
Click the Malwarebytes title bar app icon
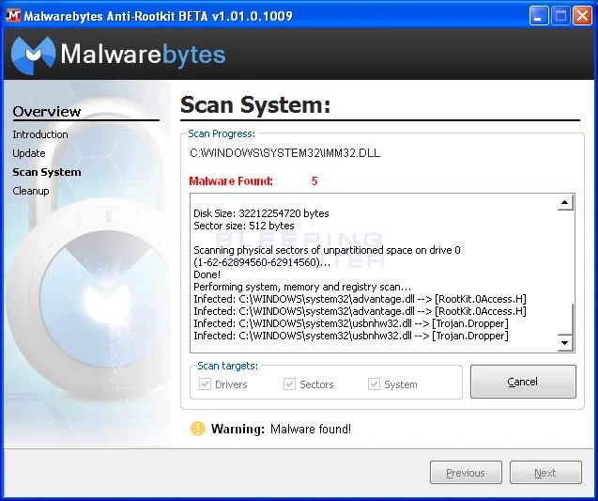pyautogui.click(x=13, y=16)
